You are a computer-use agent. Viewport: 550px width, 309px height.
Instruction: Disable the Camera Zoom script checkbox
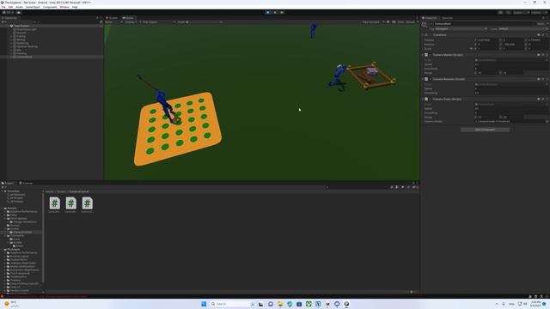431,100
